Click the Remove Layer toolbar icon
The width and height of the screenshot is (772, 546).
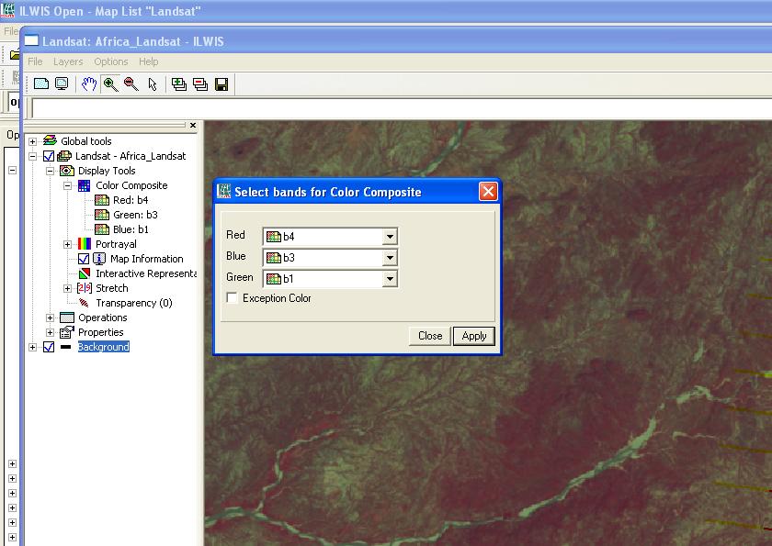tap(200, 84)
